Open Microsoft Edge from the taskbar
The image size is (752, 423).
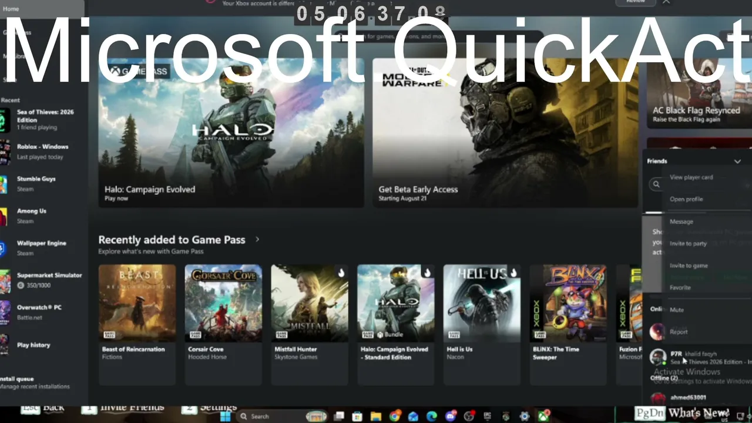(432, 417)
